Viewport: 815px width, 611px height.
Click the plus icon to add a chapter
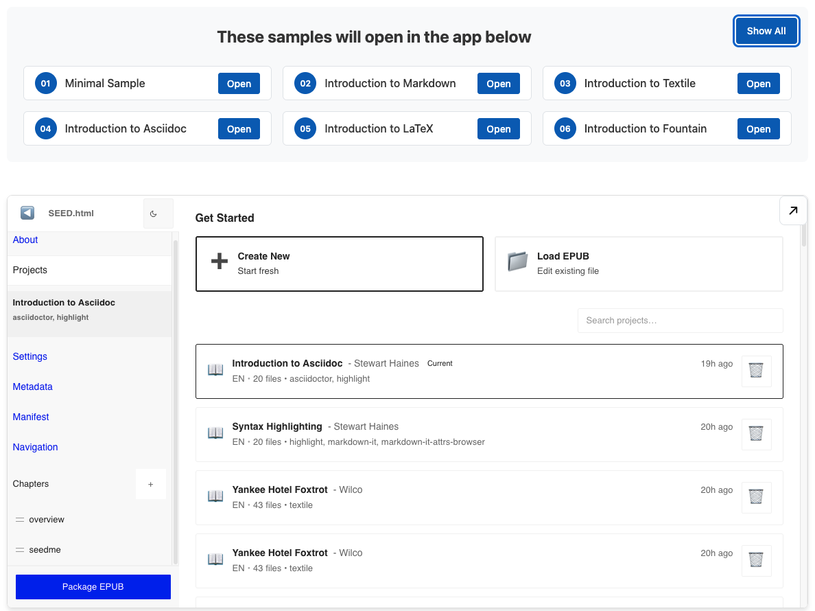[151, 484]
